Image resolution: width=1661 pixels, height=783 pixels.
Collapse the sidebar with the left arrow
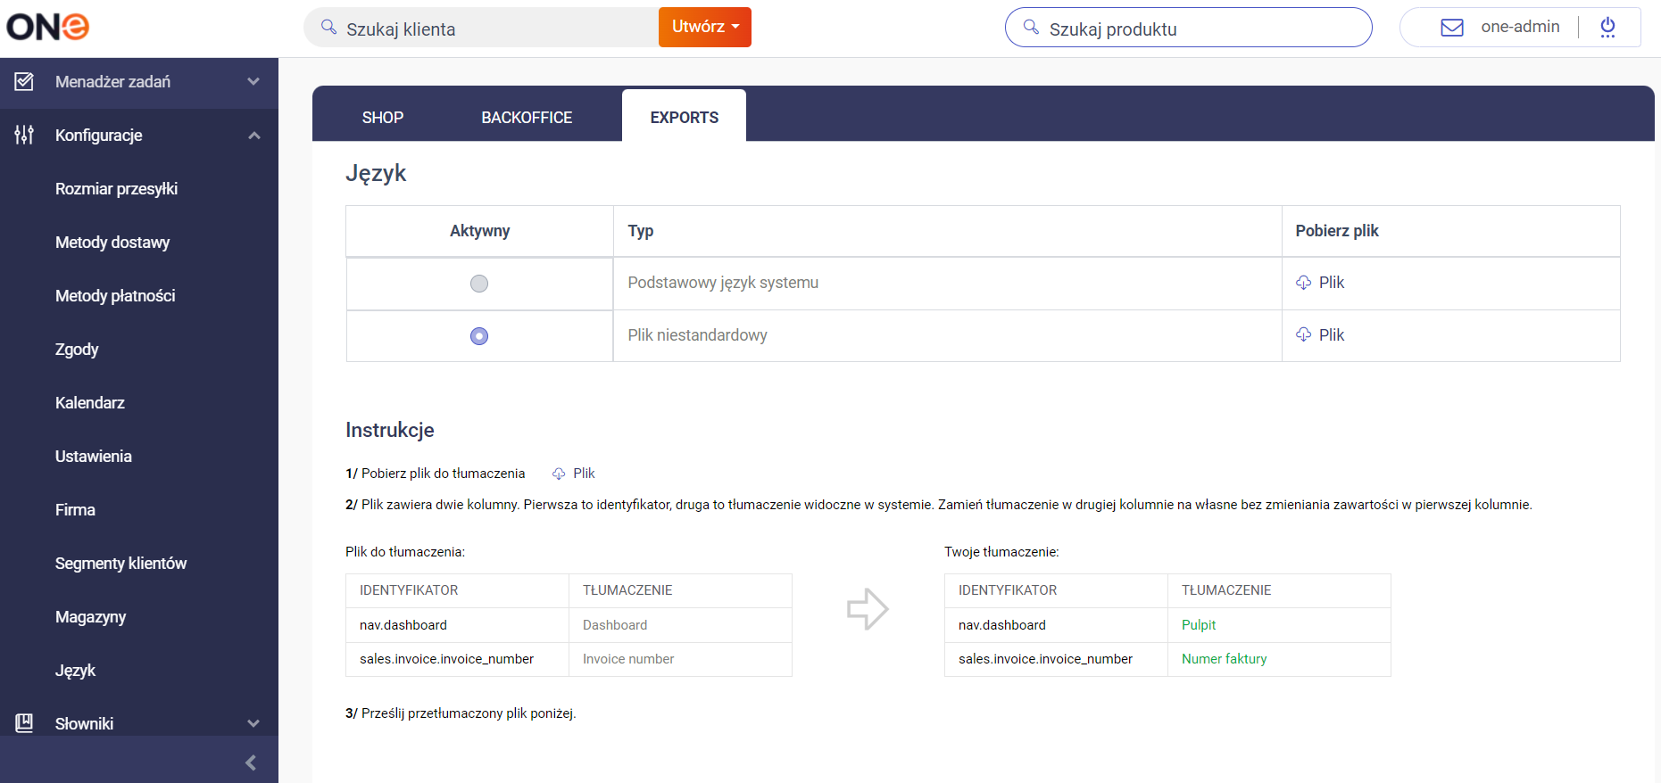pyautogui.click(x=251, y=762)
